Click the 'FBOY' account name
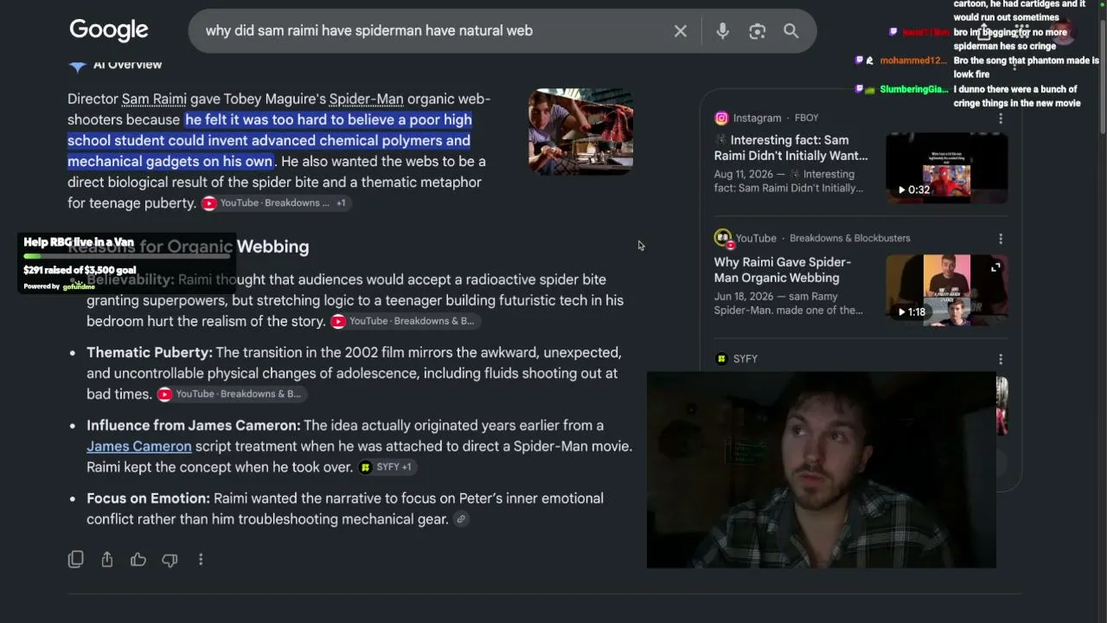1107x623 pixels. [x=807, y=118]
